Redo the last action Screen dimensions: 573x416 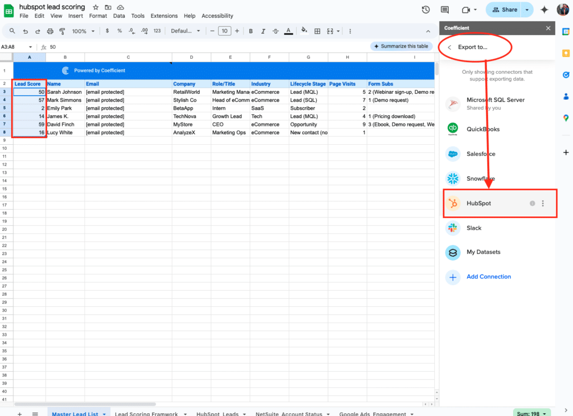[37, 31]
